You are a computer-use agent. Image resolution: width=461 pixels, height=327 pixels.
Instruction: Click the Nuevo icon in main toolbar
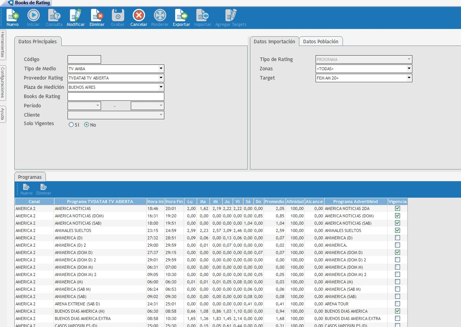point(12,15)
